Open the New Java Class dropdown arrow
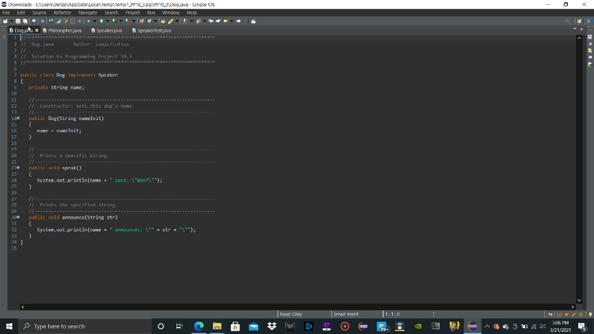594x334 pixels. (x=155, y=21)
